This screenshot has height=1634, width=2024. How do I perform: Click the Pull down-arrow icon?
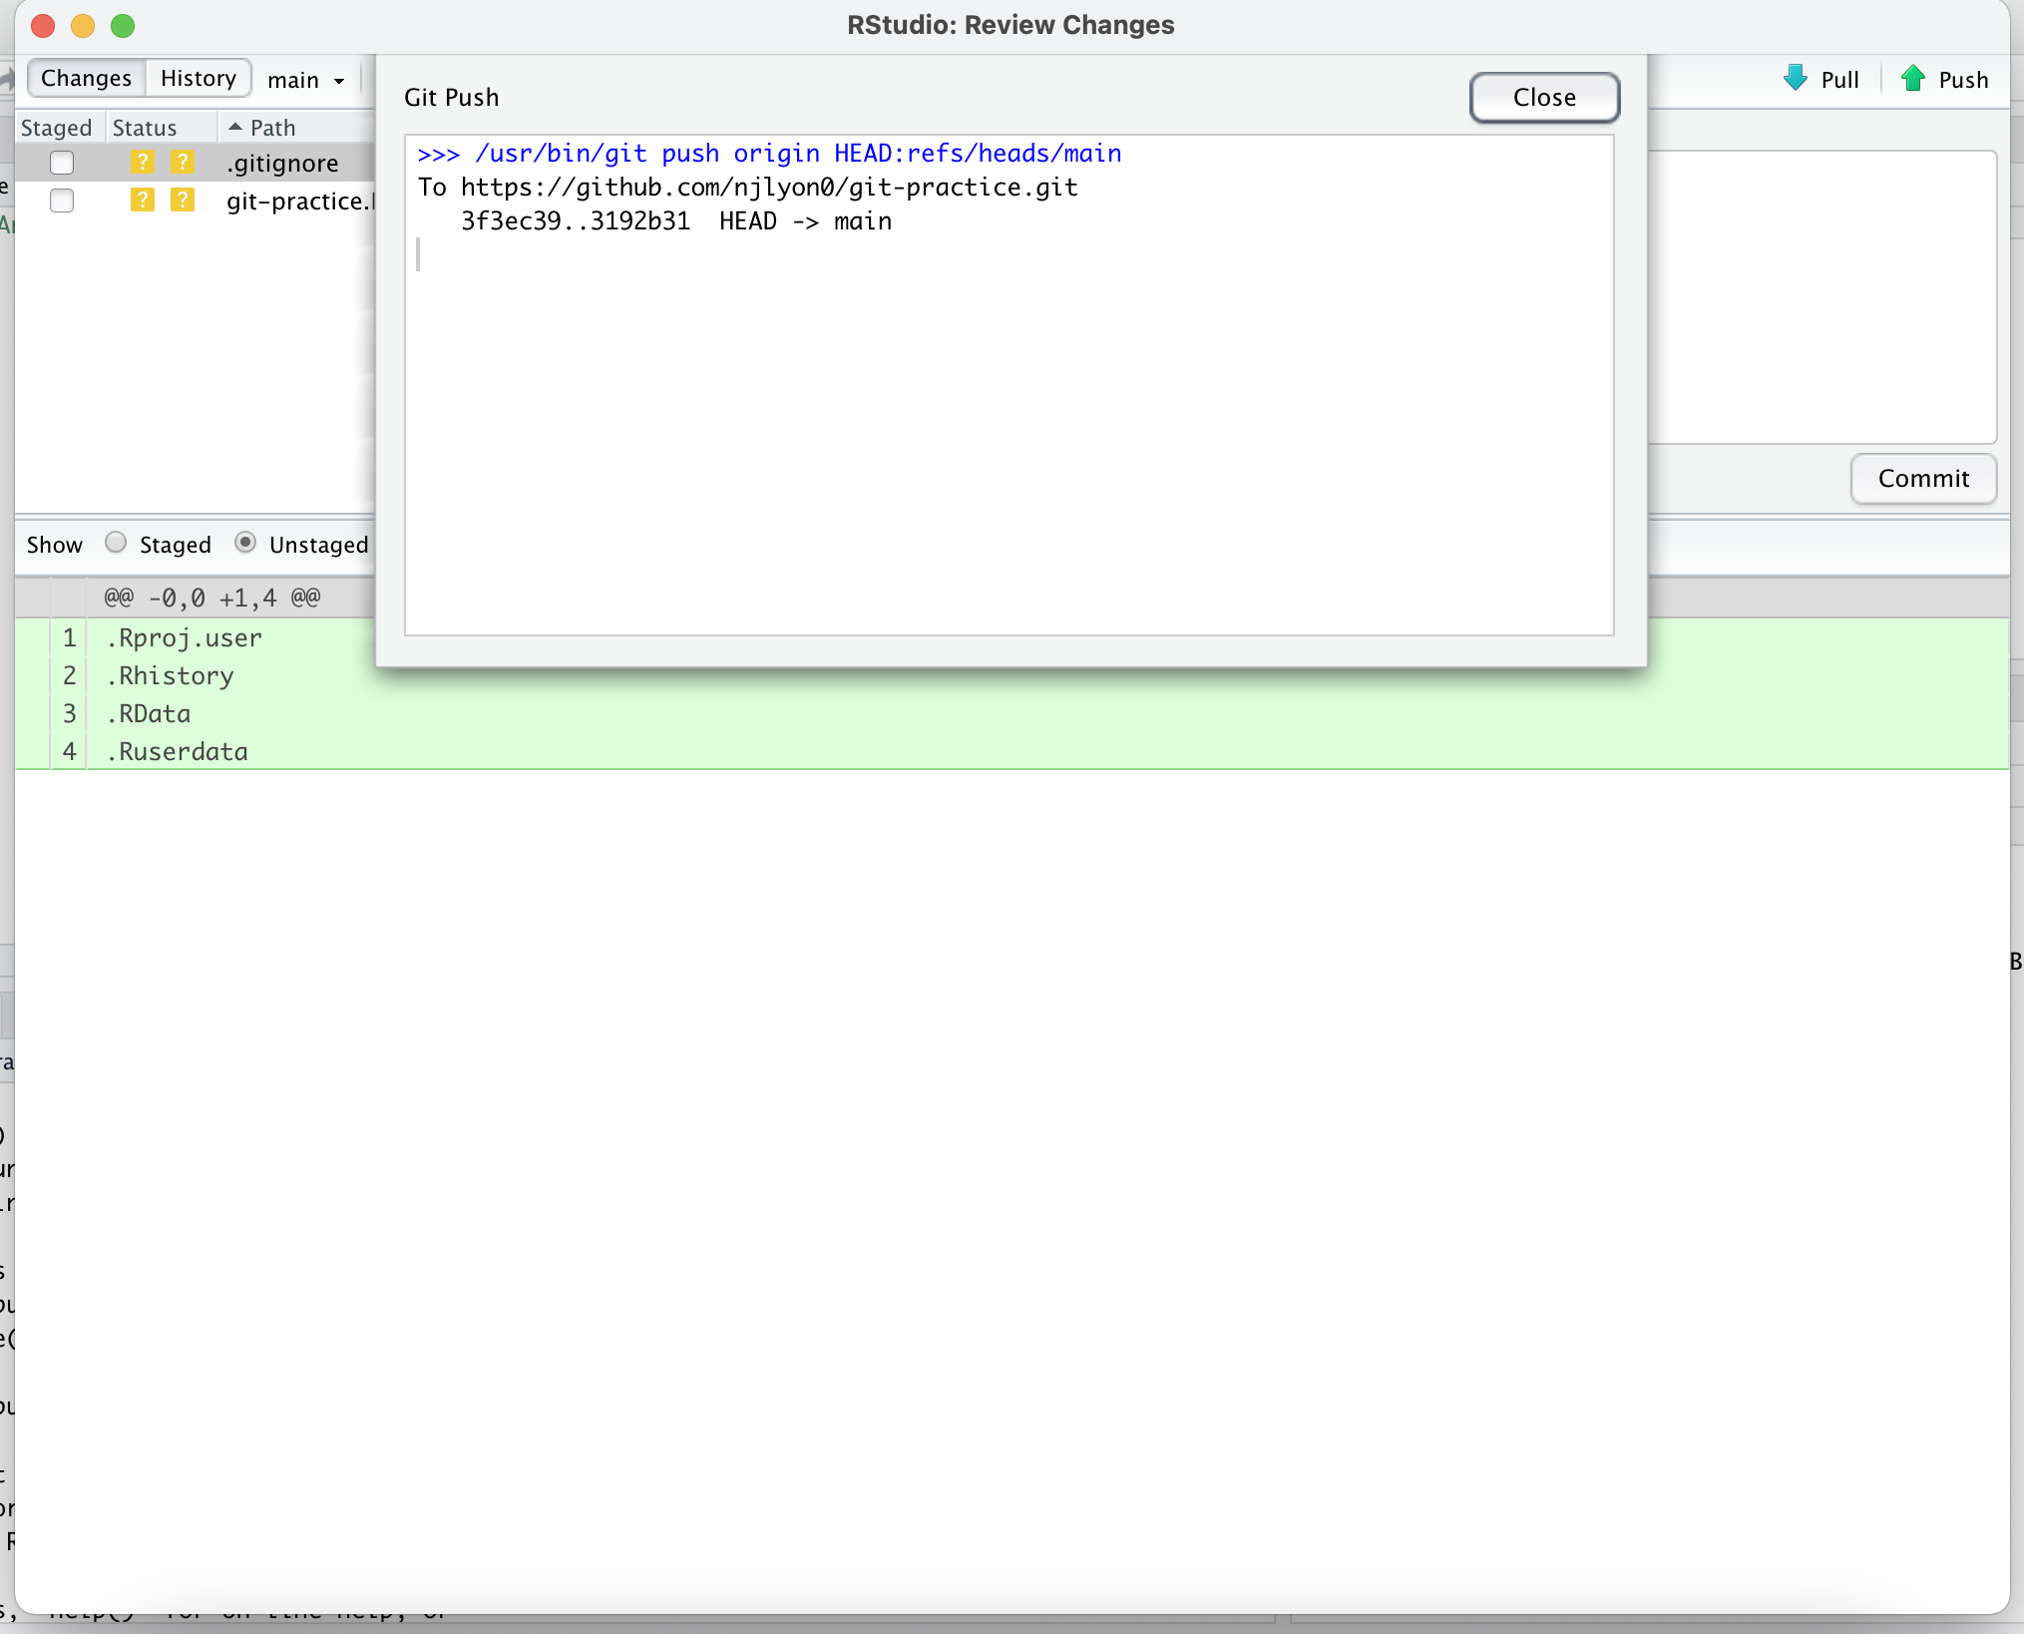pos(1796,79)
